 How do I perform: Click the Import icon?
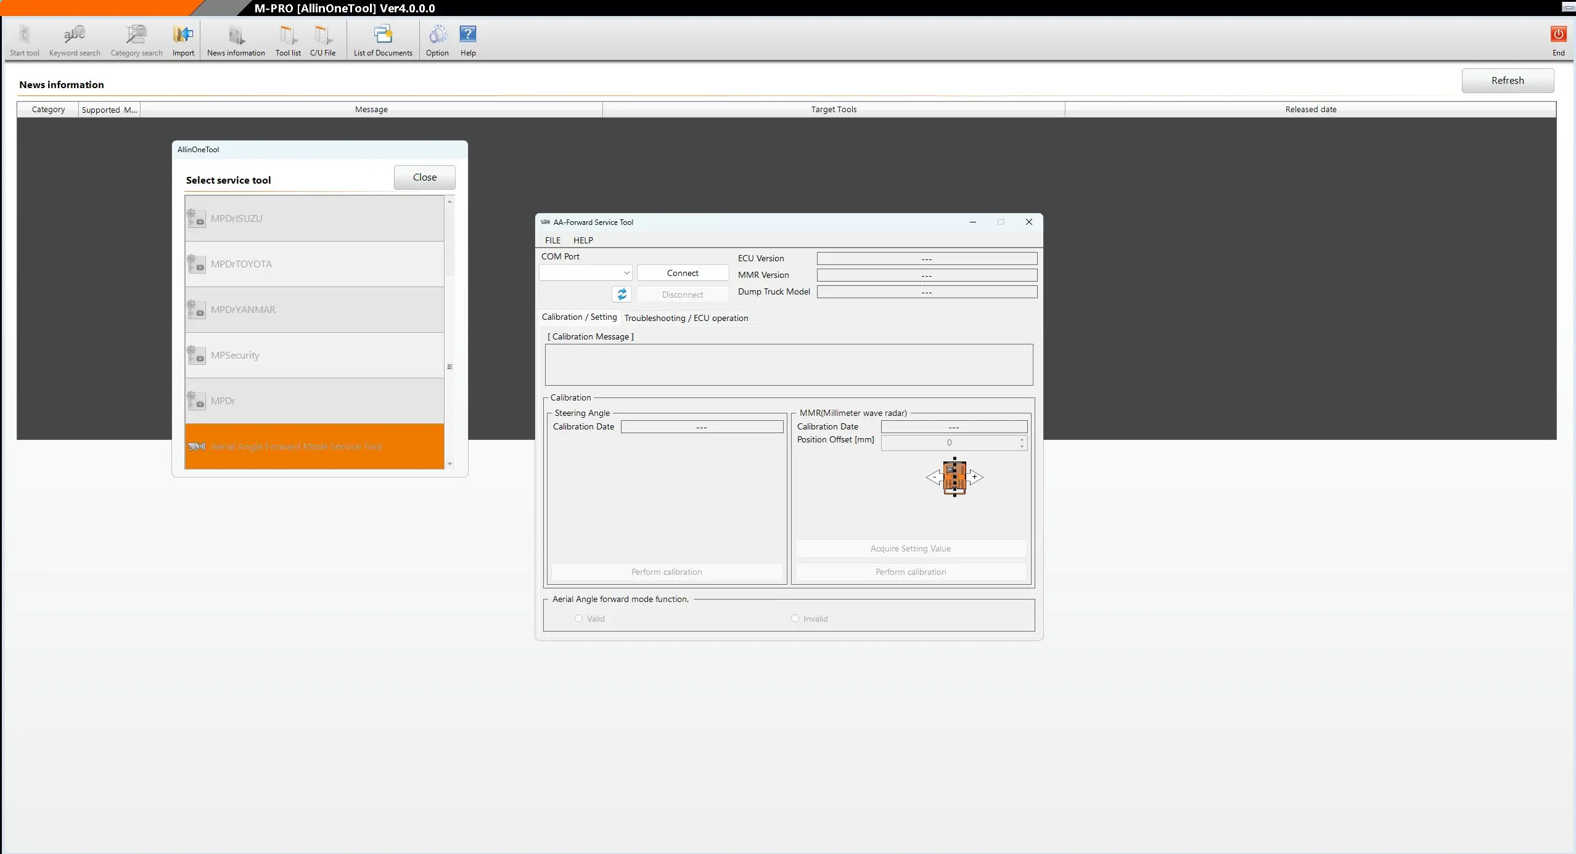point(183,39)
